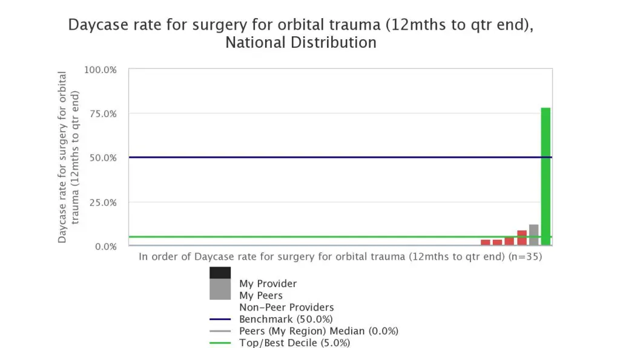Image resolution: width=620 pixels, height=348 pixels.
Task: Click the dark blue Benchmark line
Action: point(340,158)
